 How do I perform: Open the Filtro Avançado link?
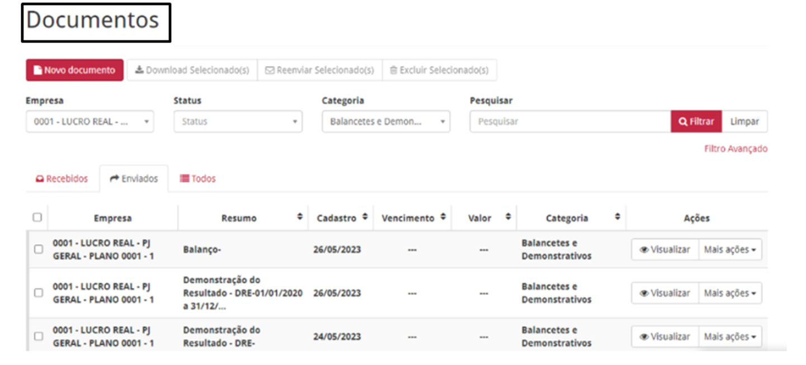tap(736, 149)
